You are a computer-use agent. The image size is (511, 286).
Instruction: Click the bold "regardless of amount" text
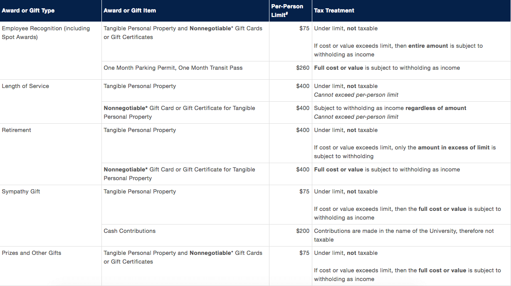pyautogui.click(x=436, y=108)
